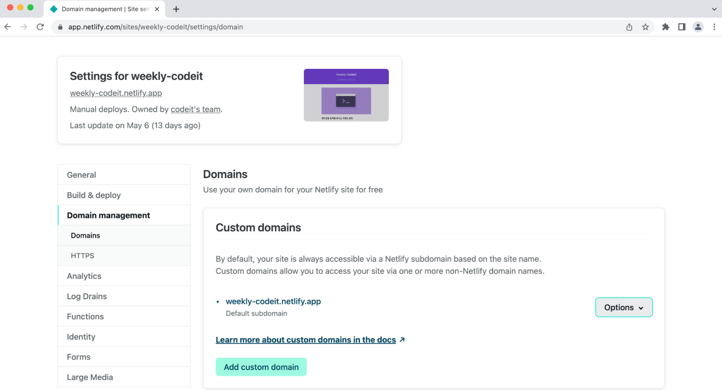Click the site preview thumbnail

[346, 95]
